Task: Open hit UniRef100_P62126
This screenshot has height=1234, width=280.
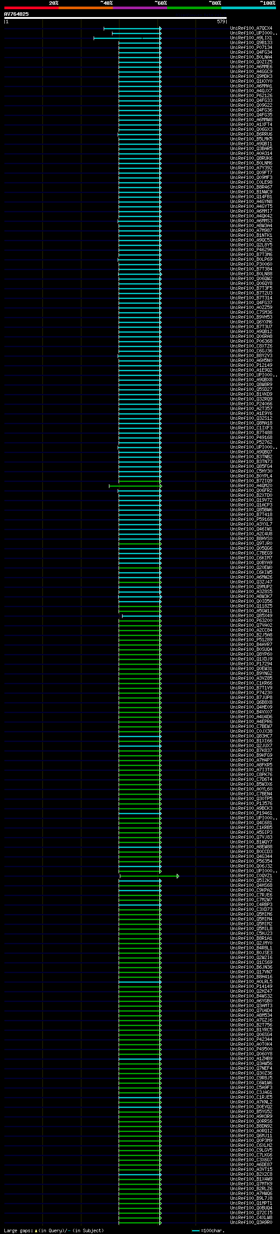Action: click(251, 96)
